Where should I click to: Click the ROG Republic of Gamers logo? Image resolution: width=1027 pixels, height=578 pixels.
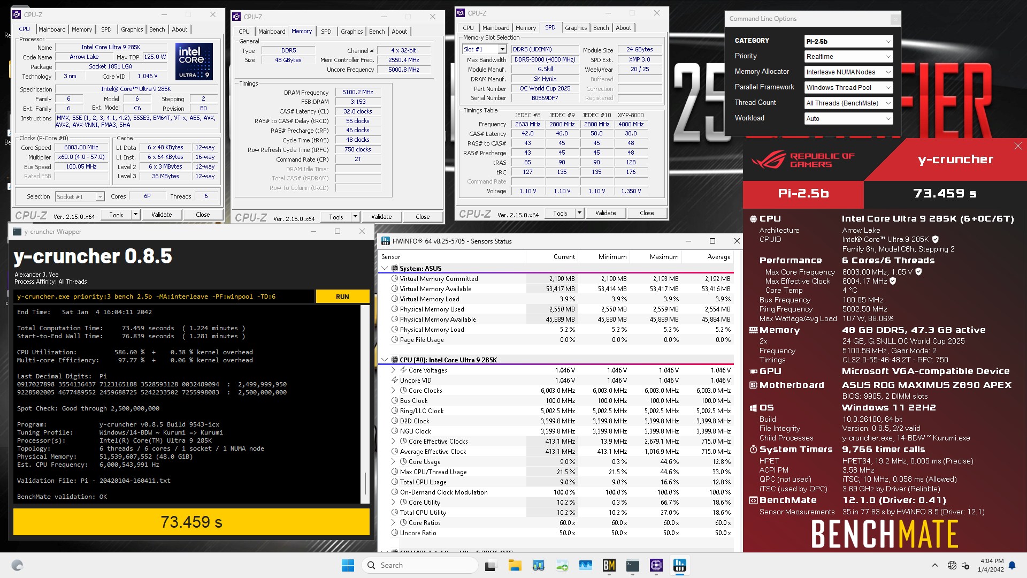[x=803, y=160]
